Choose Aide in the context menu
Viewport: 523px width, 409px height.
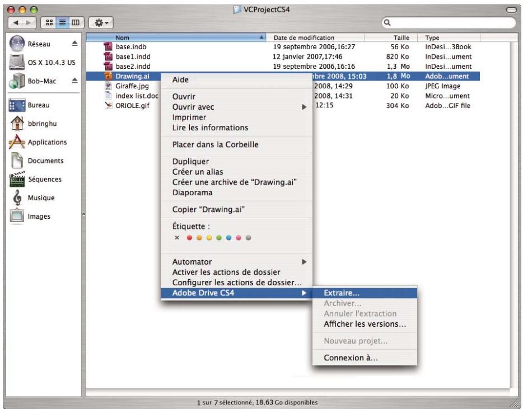(x=236, y=79)
